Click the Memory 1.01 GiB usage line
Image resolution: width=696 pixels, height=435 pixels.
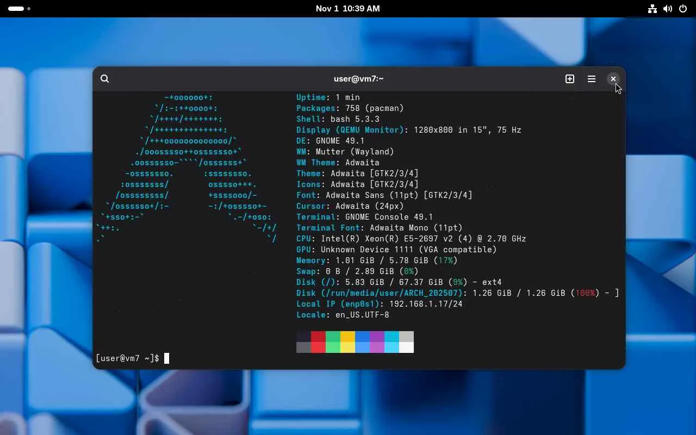pos(377,260)
